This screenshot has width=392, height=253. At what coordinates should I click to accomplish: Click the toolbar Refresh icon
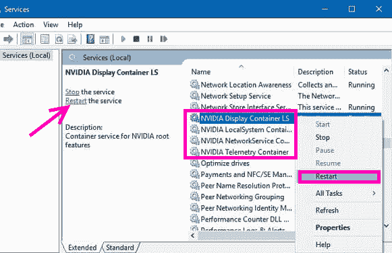tap(59, 39)
